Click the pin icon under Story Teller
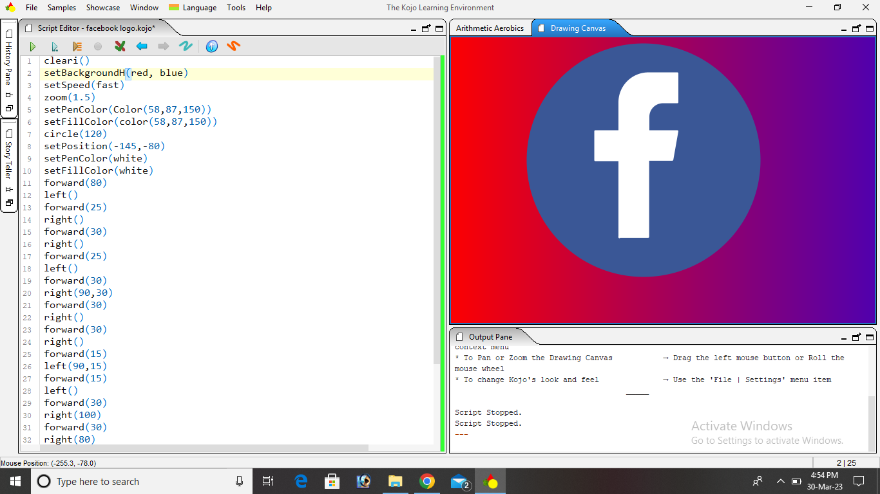880x494 pixels. pos(9,189)
